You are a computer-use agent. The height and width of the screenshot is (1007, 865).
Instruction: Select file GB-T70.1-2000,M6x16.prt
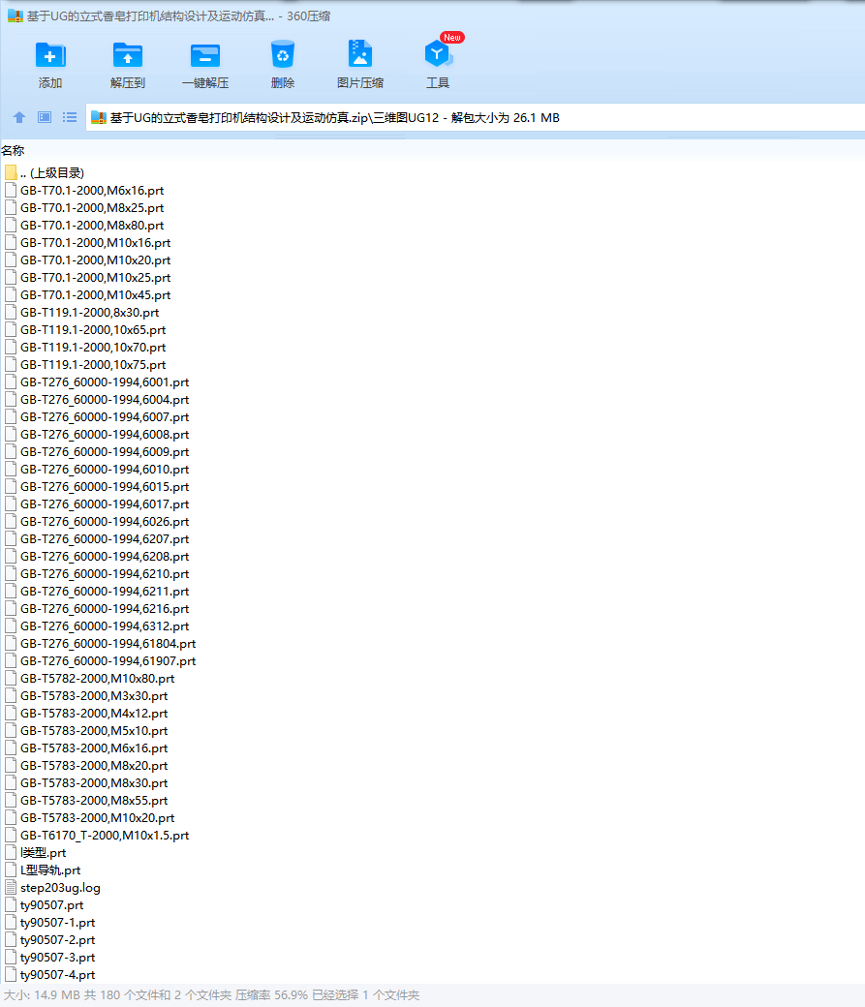pos(92,191)
